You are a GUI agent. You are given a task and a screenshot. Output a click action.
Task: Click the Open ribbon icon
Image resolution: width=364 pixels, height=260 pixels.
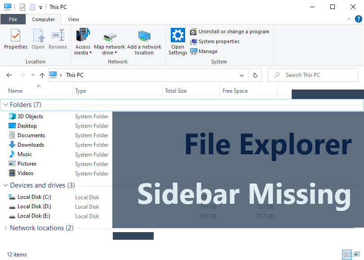(38, 39)
